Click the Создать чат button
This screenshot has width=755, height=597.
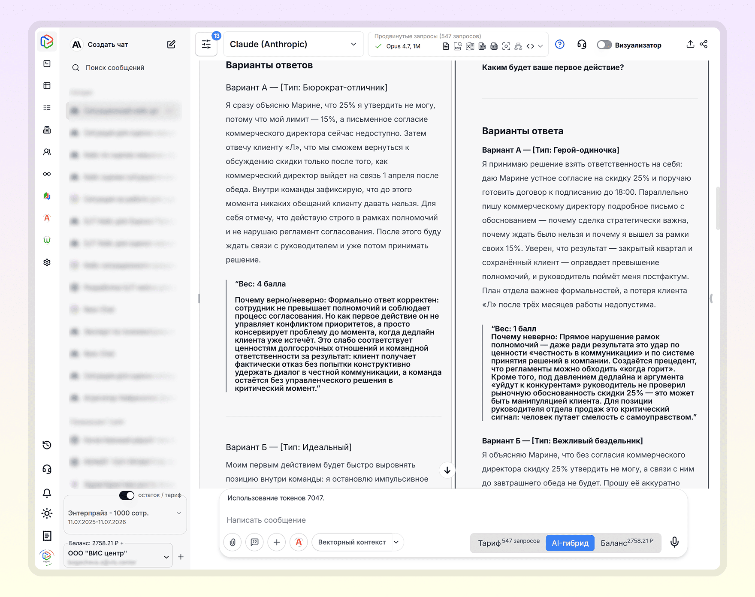point(108,45)
